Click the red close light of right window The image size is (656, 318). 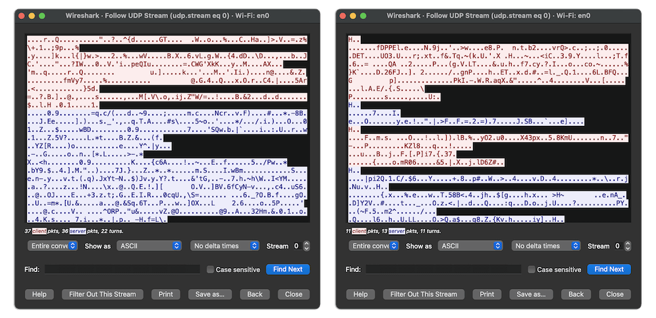342,16
